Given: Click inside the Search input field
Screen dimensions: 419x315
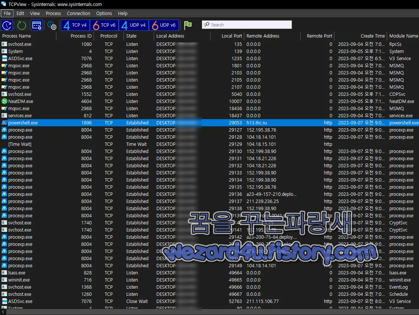Looking at the screenshot, I should tap(248, 24).
